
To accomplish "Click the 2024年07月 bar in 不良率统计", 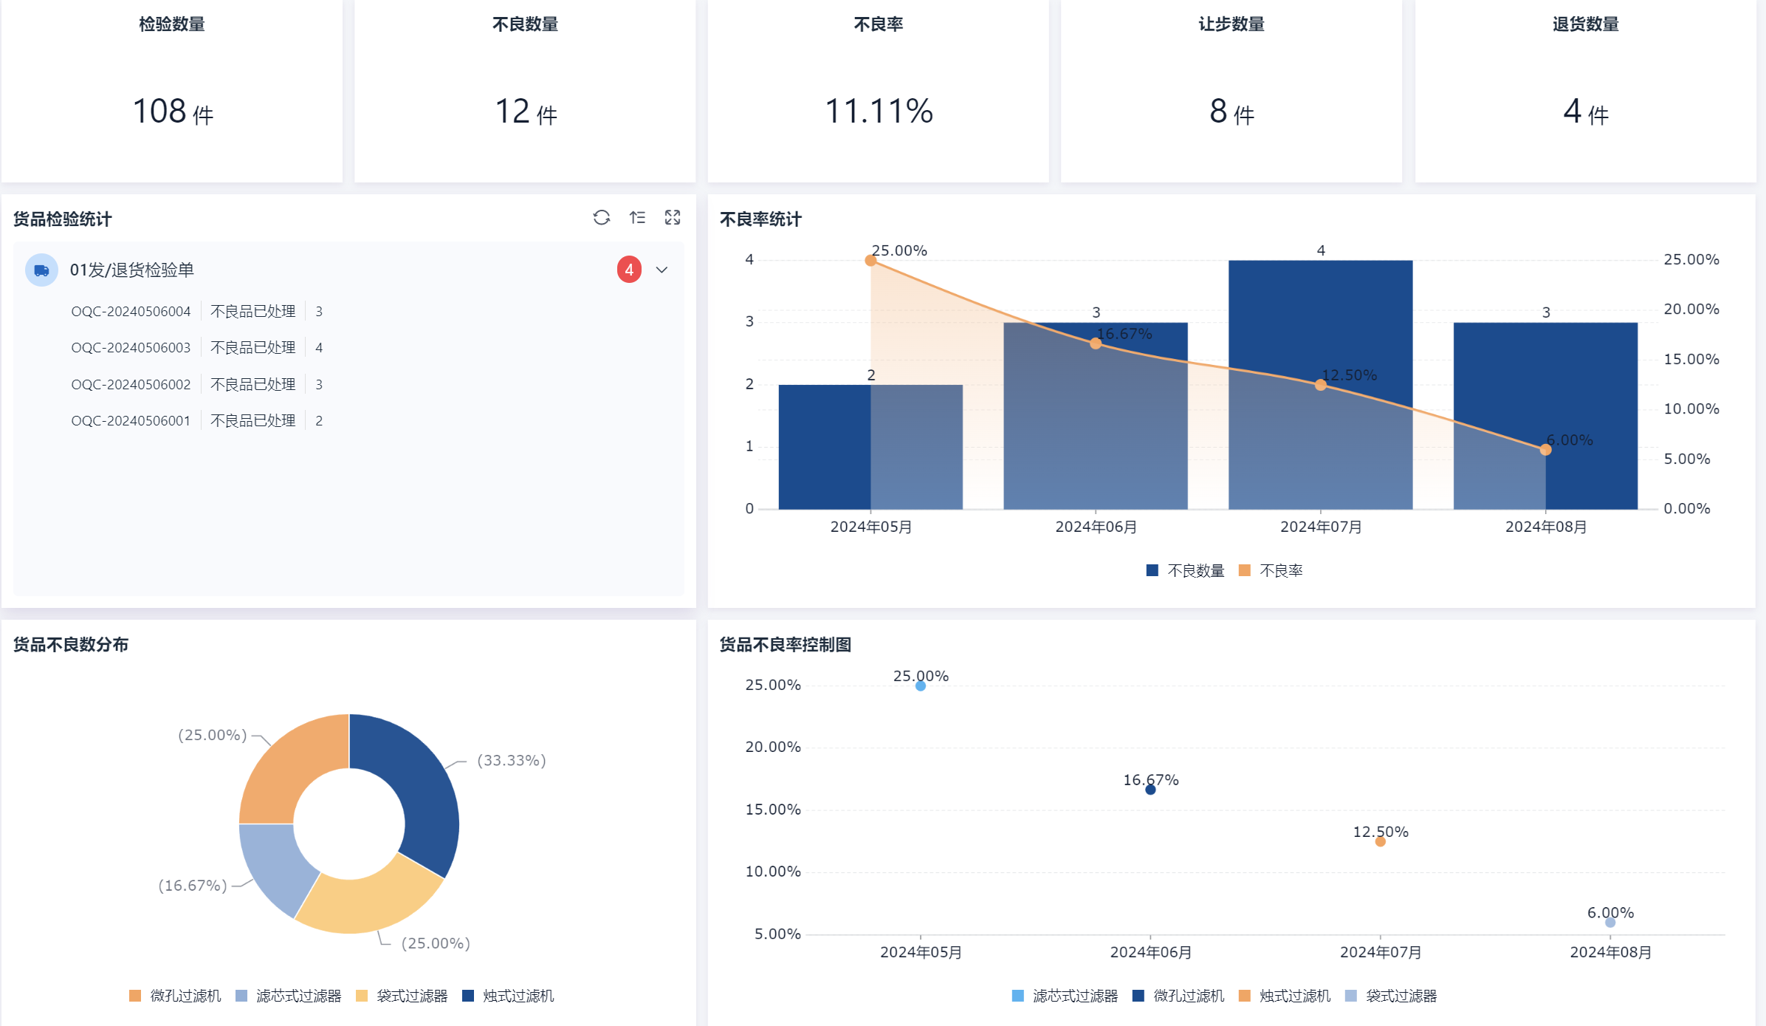I will (1320, 384).
